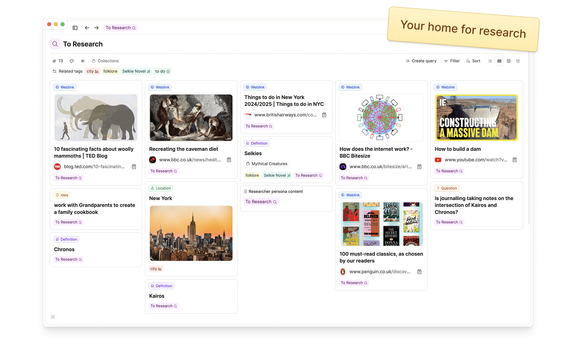Screen dimensions: 576x345
Task: Go forward with the right arrow
Action: click(x=96, y=28)
